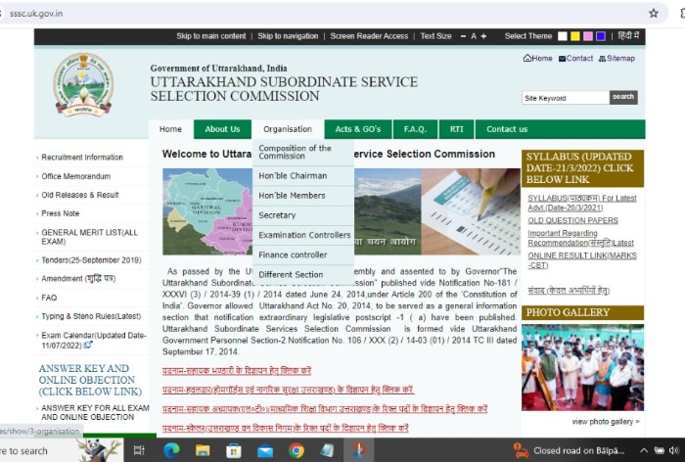Launch Microsoft Edge from the taskbar
The width and height of the screenshot is (685, 462).
point(171,450)
